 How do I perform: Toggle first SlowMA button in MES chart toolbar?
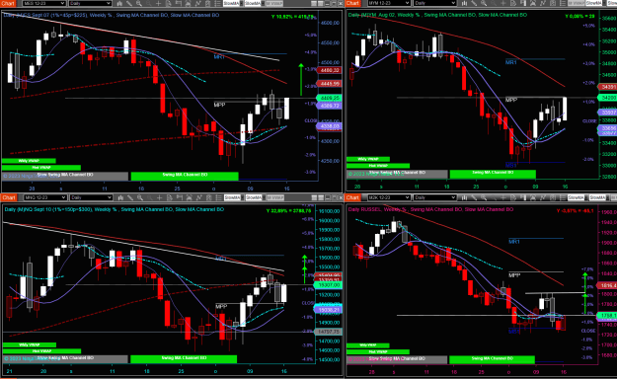[x=231, y=3]
